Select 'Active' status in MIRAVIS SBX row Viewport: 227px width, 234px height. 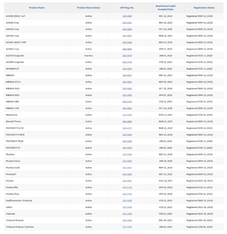click(89, 102)
